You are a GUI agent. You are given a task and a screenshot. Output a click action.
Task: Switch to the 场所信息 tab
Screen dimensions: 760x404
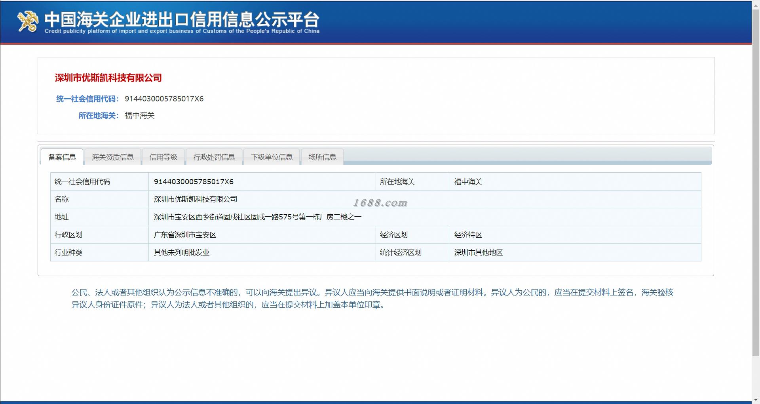coord(322,157)
